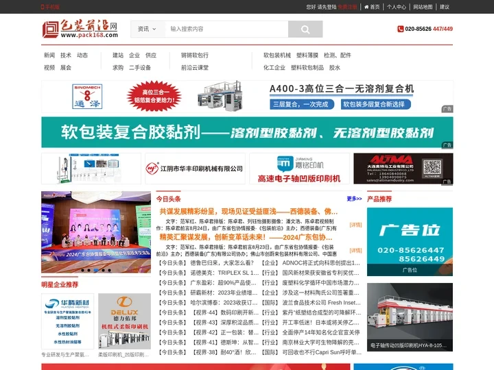Click 柔版印刷机_凹版印刷 caption link
Image resolution: width=494 pixels, height=370 pixels.
point(123,355)
